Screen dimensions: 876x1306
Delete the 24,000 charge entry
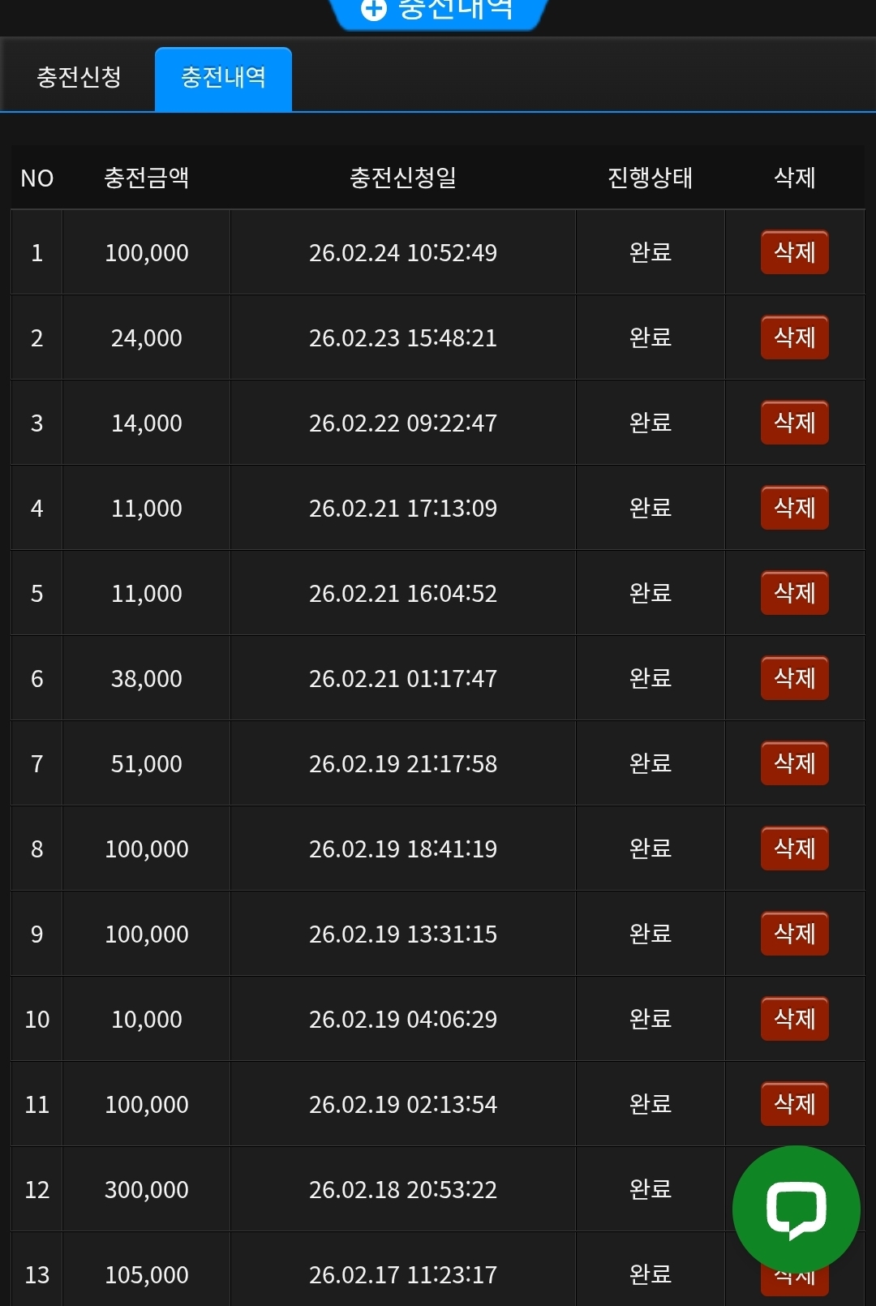click(x=794, y=337)
